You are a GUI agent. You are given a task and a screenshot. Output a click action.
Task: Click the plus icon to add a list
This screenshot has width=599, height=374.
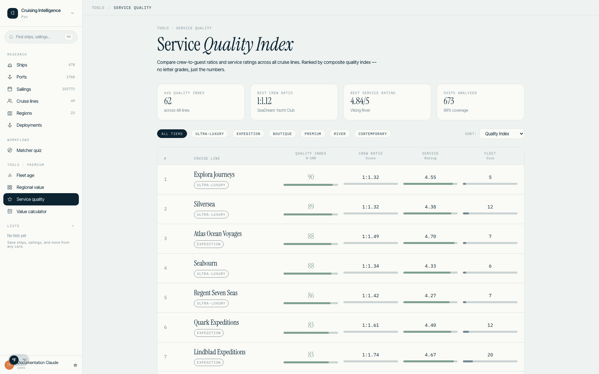point(73,226)
